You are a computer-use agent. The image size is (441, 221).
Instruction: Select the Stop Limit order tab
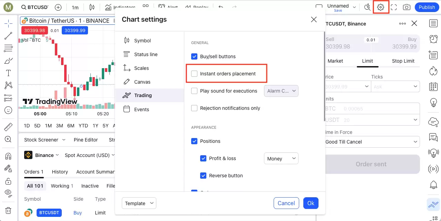pos(403,61)
